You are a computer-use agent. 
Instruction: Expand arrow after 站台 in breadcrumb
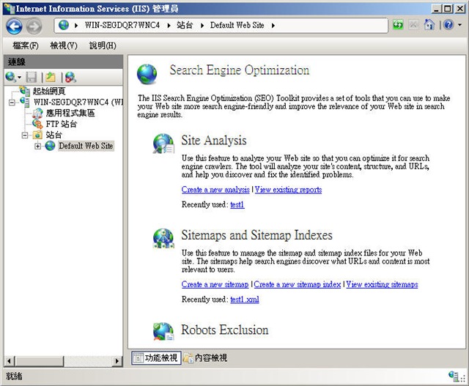(x=202, y=26)
